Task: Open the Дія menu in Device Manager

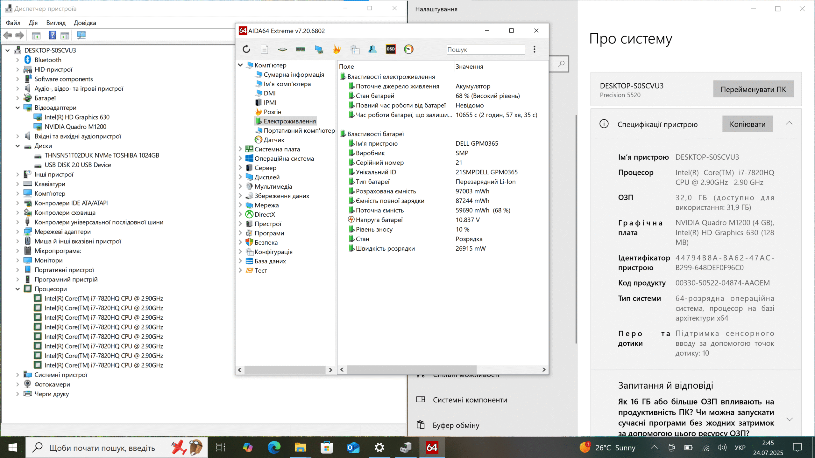Action: pos(33,23)
